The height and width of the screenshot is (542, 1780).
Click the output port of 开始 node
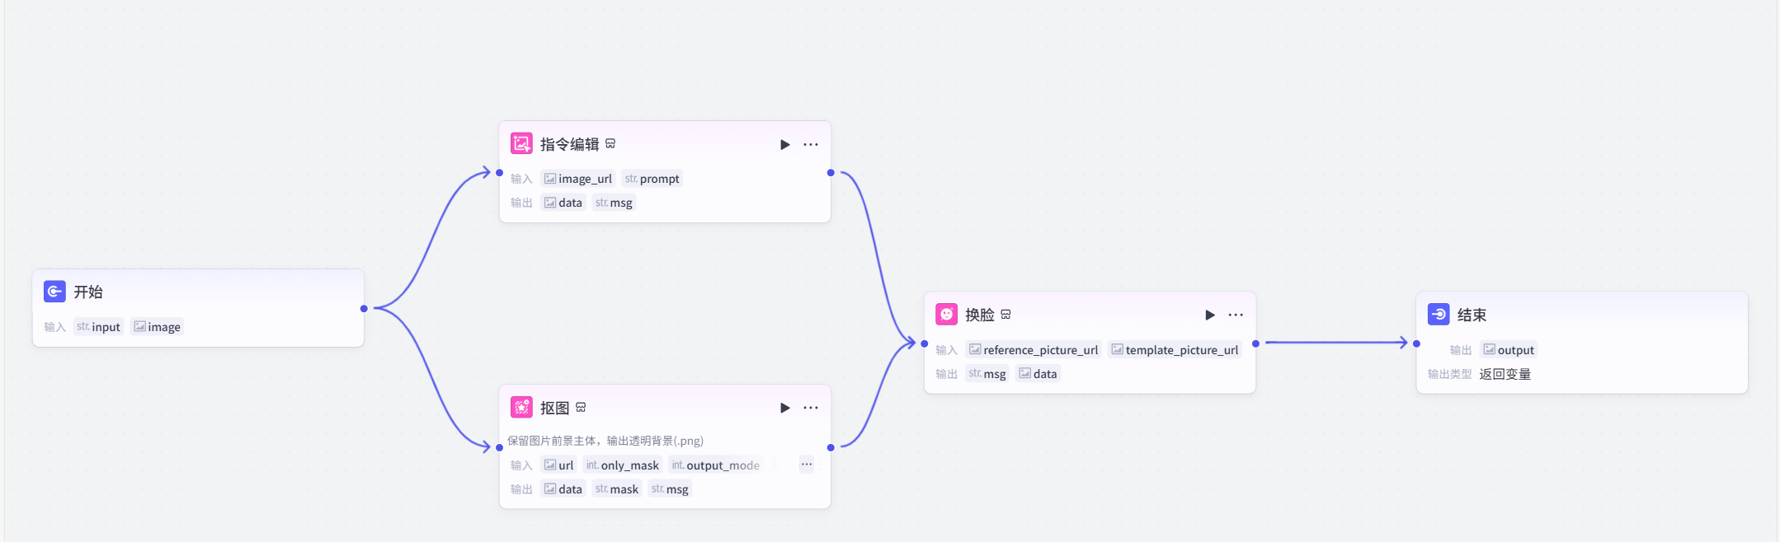364,309
